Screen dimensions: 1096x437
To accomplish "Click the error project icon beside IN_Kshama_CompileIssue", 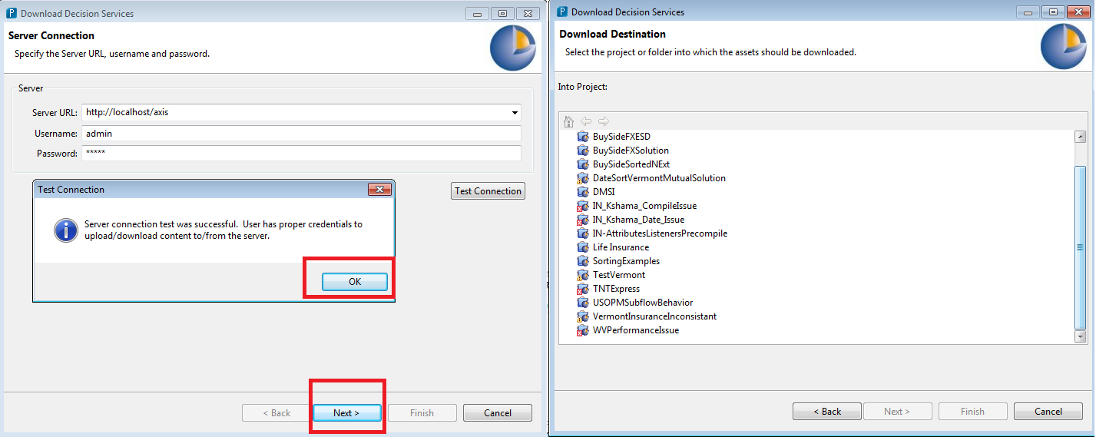I will pos(583,206).
